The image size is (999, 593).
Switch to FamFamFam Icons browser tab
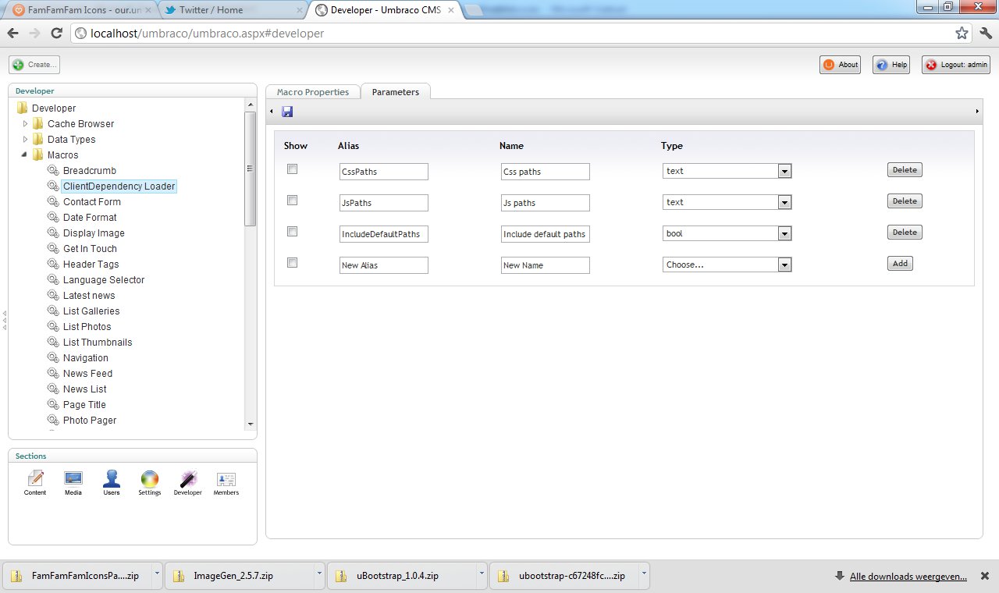click(x=79, y=10)
